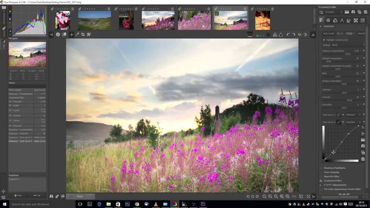370x208 pixels.
Task: Enable Vignette Filter tool
Action: tap(321, 176)
